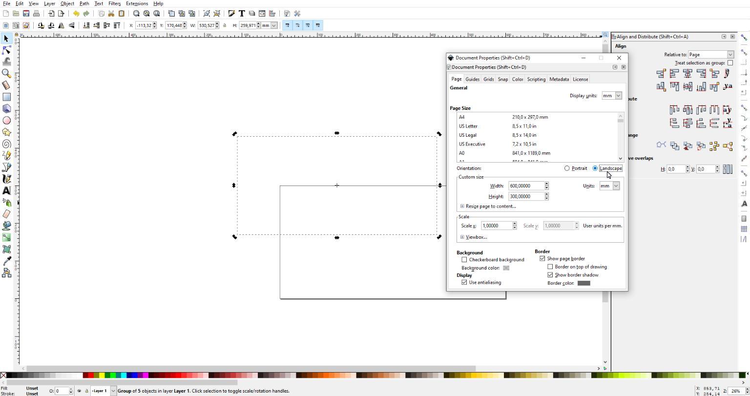Click the Undo arrow icon
This screenshot has height=396, width=750.
tap(76, 13)
